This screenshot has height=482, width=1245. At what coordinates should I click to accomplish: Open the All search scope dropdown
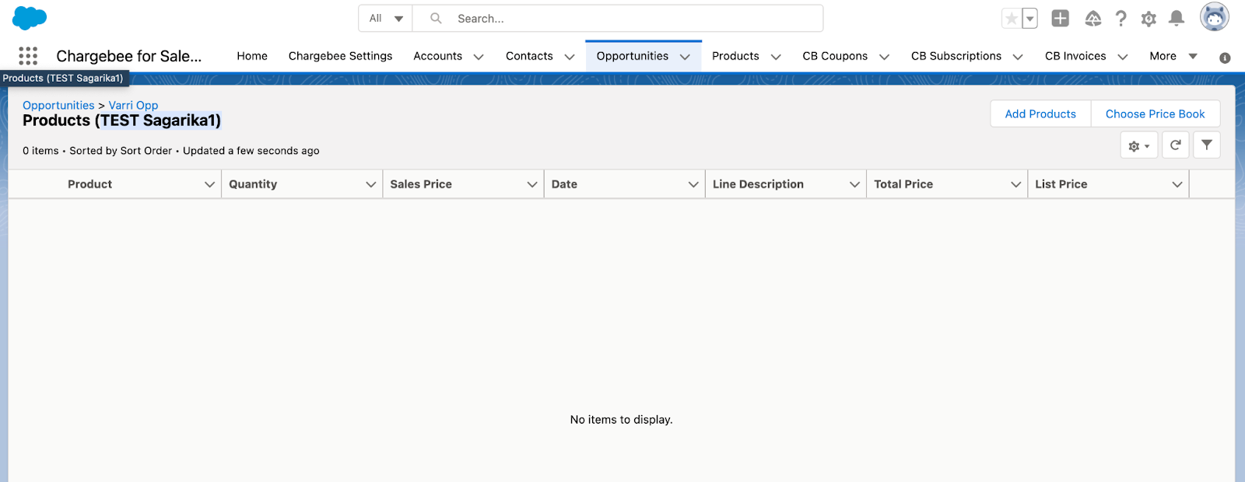[385, 19]
